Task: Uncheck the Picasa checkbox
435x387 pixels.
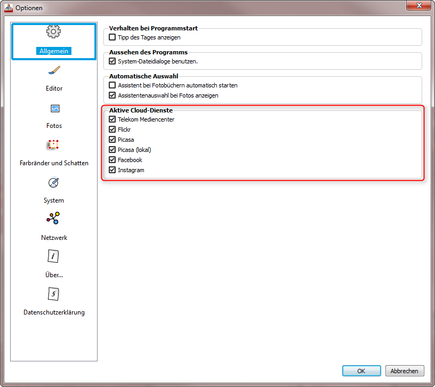Action: pyautogui.click(x=112, y=140)
